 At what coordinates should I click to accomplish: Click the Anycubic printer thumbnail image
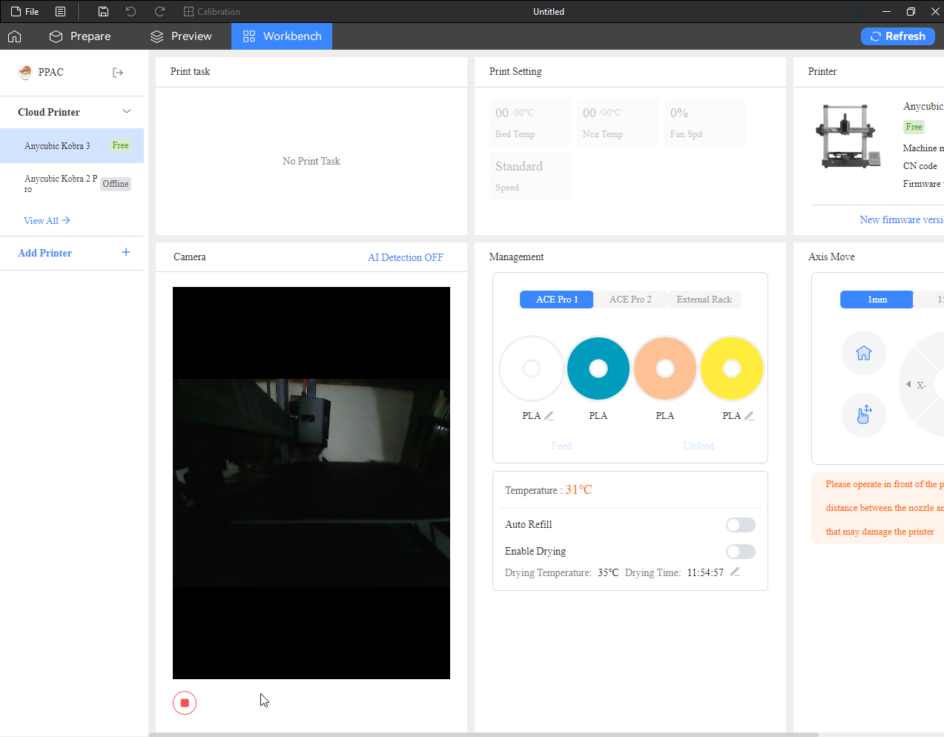pyautogui.click(x=848, y=136)
